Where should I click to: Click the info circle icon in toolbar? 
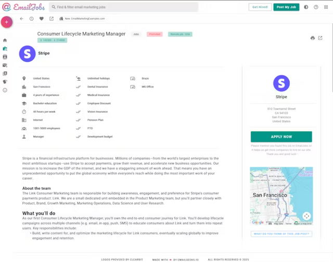(x=31, y=19)
